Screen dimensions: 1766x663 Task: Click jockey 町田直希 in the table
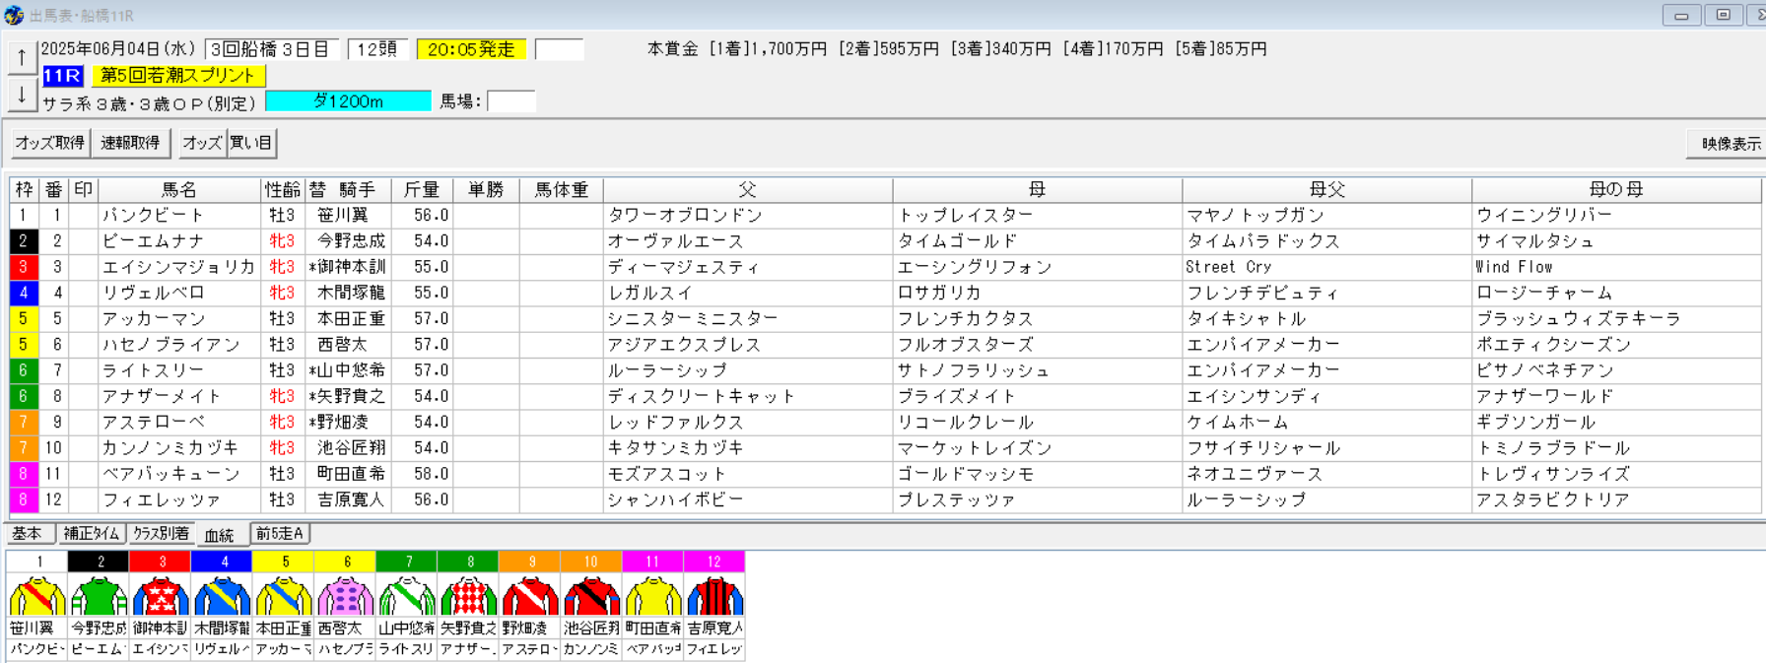(x=351, y=474)
